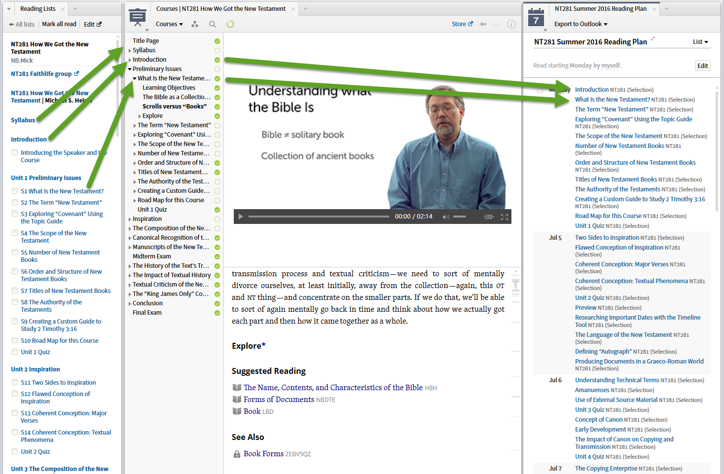Click the book icon beside Book LBD
This screenshot has width=724, height=474.
coord(237,411)
